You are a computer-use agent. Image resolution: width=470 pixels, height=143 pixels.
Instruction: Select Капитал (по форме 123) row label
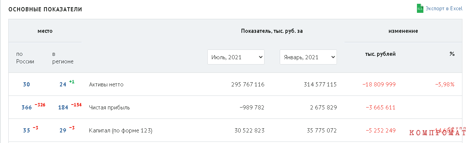121,131
